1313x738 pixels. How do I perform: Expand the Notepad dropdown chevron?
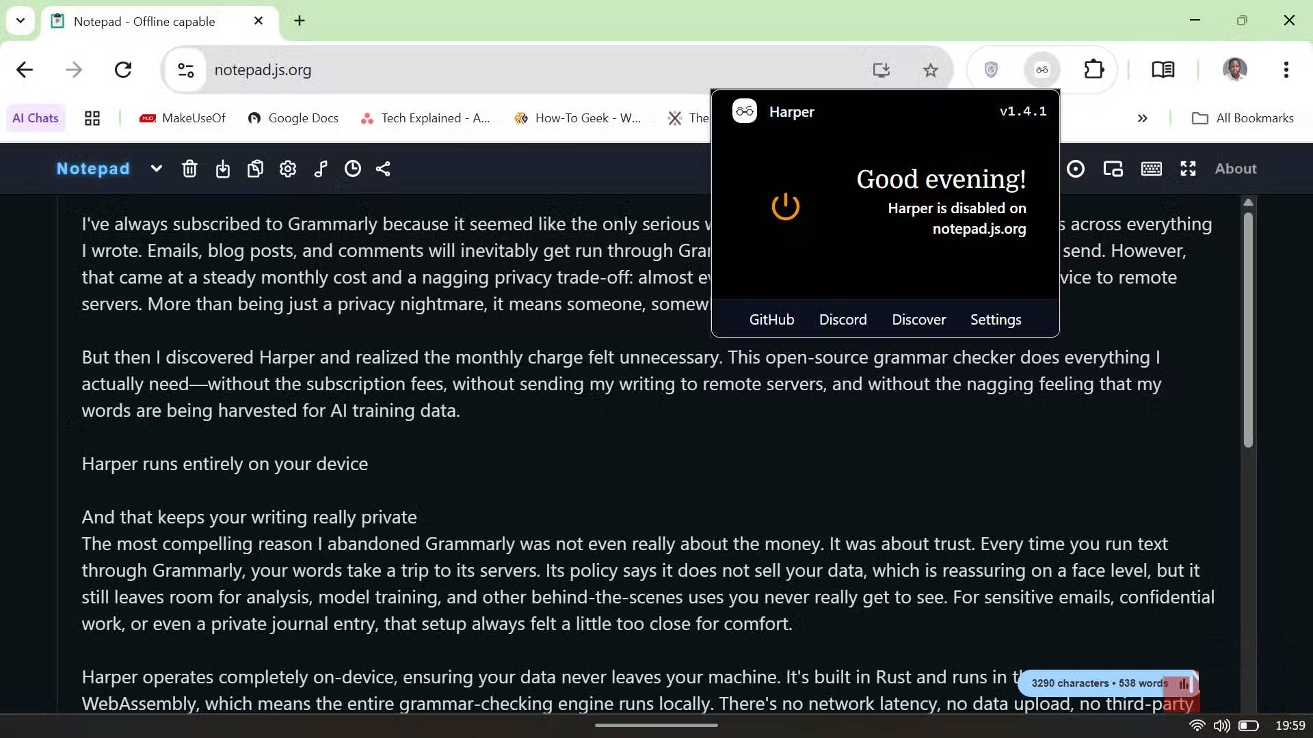(157, 169)
